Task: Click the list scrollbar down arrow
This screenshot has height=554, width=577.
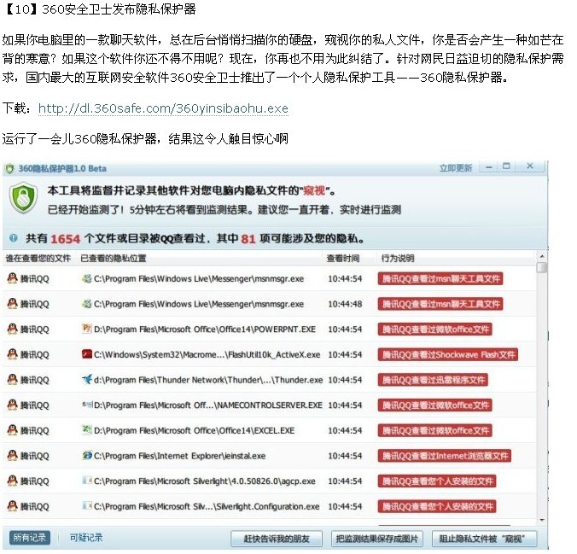Action: click(x=542, y=520)
